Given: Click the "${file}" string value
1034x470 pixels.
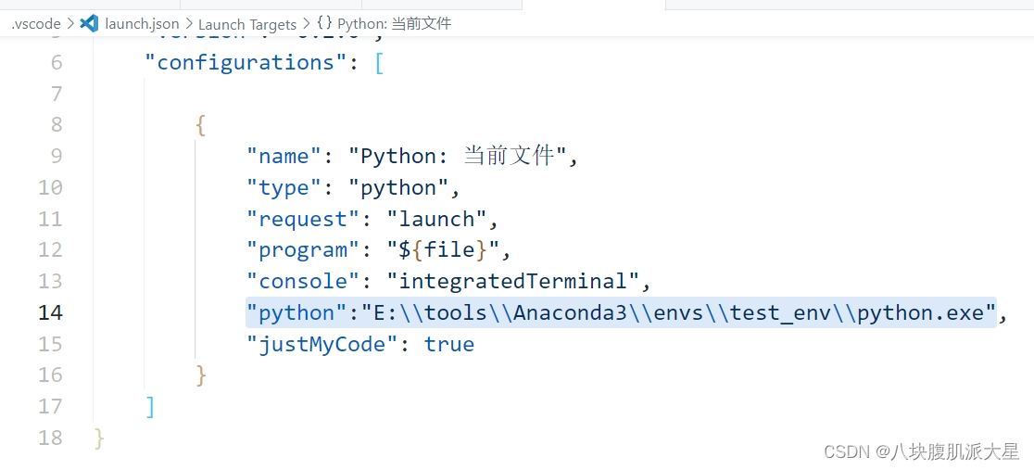Looking at the screenshot, I should click(x=443, y=249).
